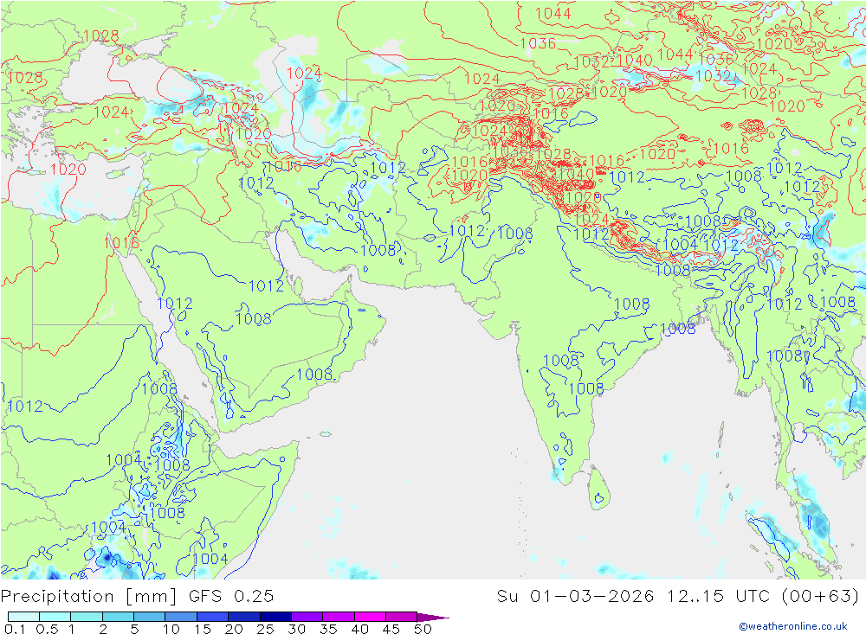
Task: Click the 'Su 01-03-2026 12..15 UTC (00+63)' timestamp
Action: coord(678,597)
